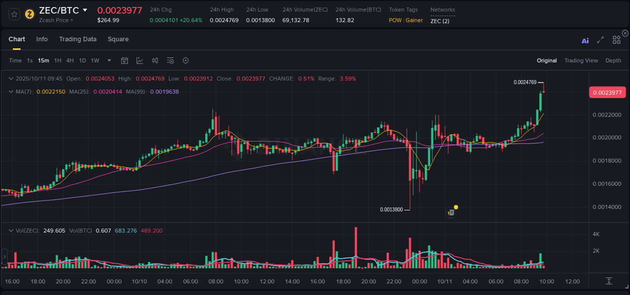Open the Square tab
The height and width of the screenshot is (295, 630).
[118, 39]
